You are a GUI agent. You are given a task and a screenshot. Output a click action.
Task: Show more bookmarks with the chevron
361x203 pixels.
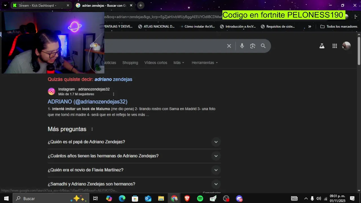click(x=310, y=27)
